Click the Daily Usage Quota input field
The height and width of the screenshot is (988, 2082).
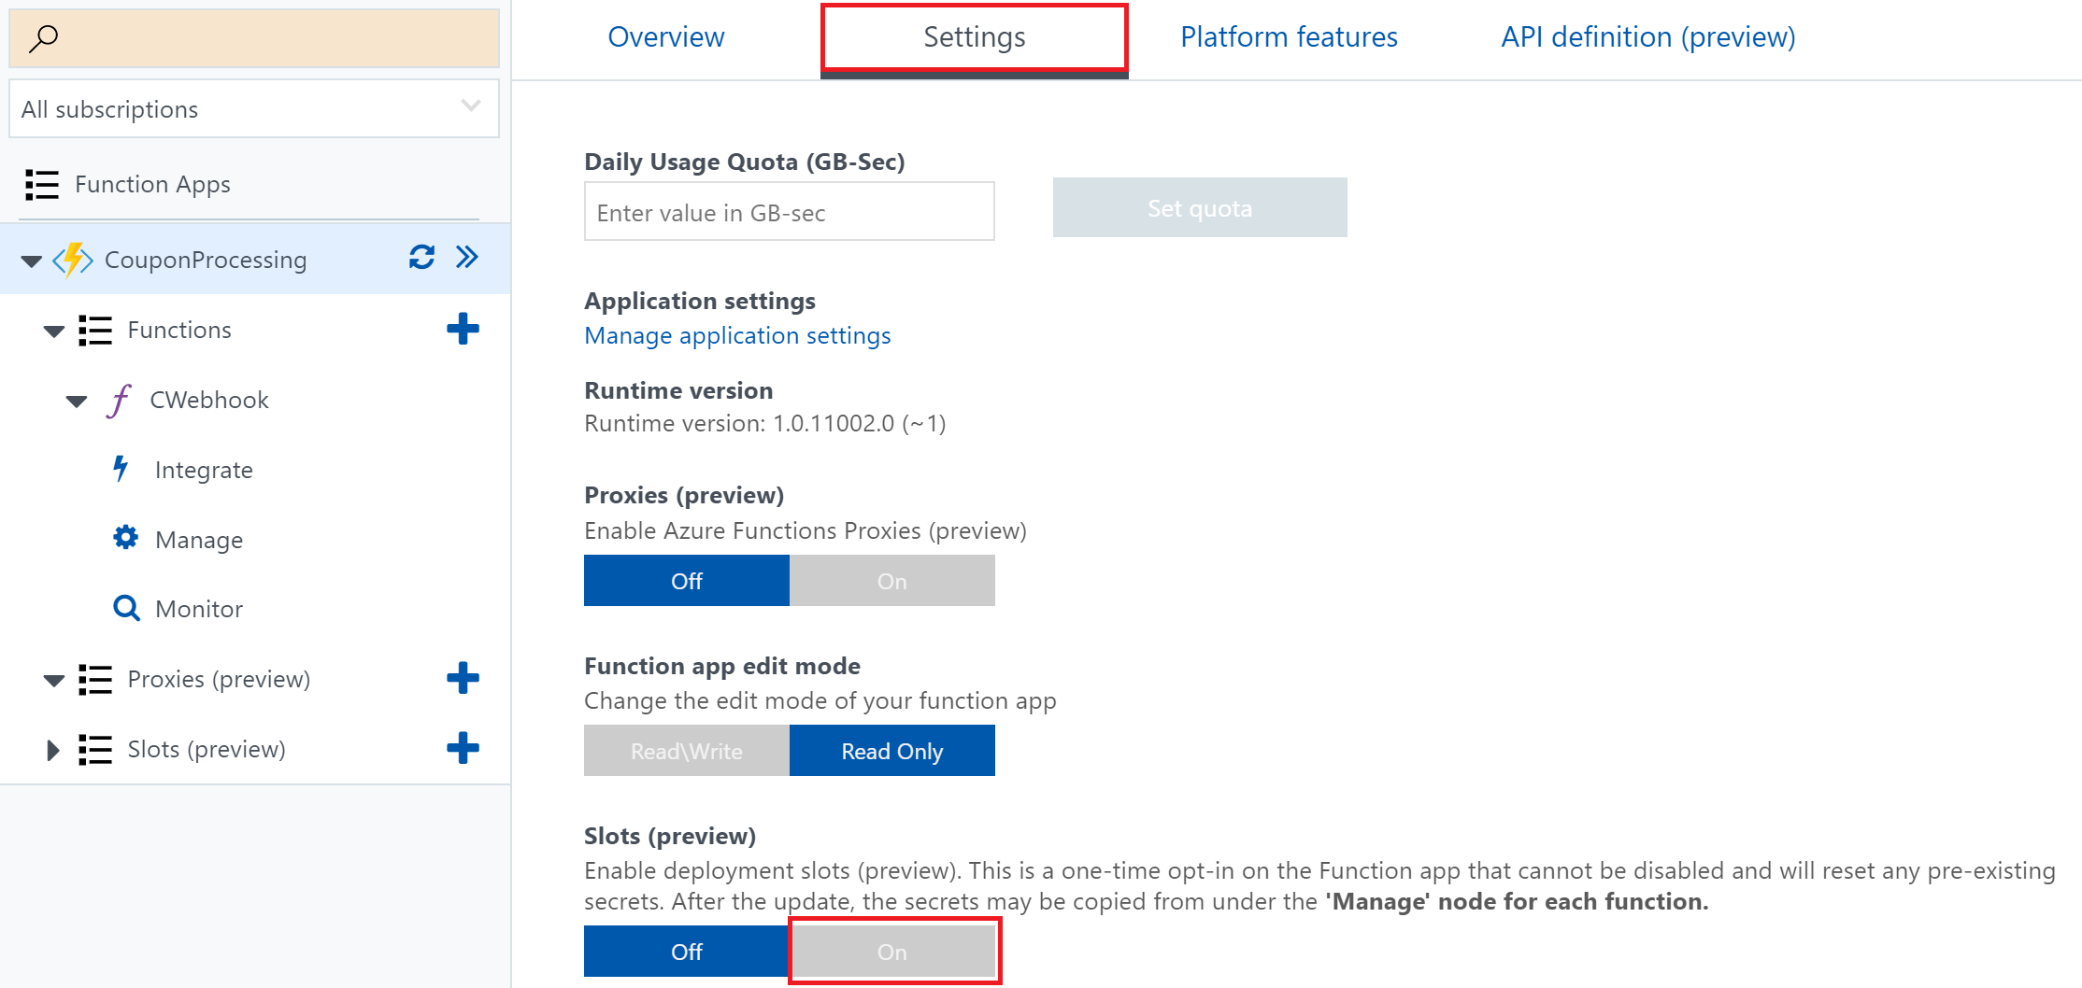(x=789, y=212)
